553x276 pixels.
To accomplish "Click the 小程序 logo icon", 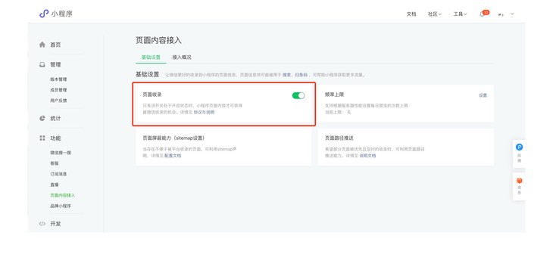I will tap(44, 14).
